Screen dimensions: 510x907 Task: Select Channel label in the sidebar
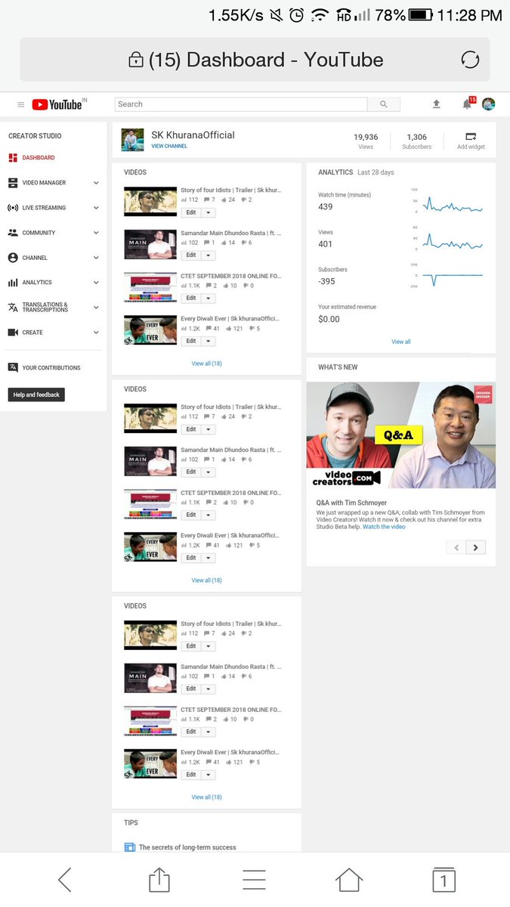pyautogui.click(x=35, y=258)
